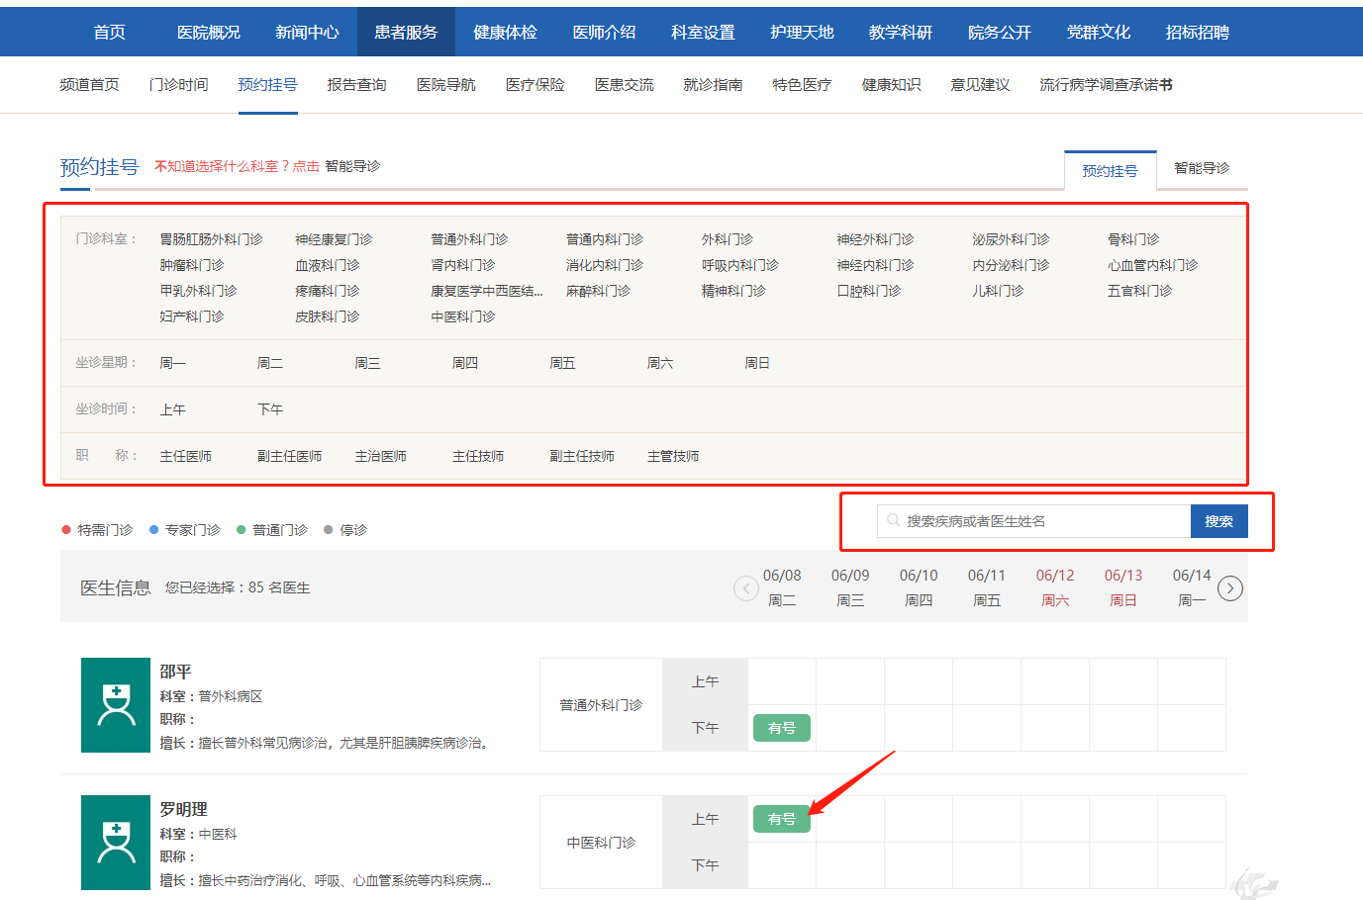This screenshot has width=1363, height=900.
Task: Click green 普通门诊 legend dot
Action: (241, 530)
